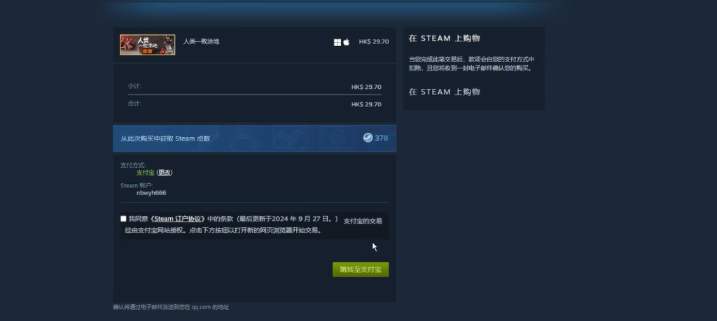Click the item price beside platform icons

point(373,42)
